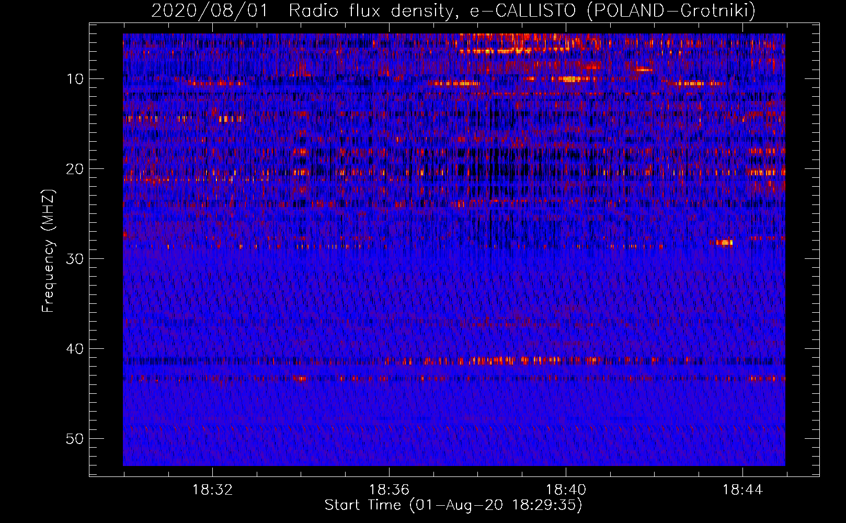The width and height of the screenshot is (846, 523).
Task: Click the 10 frequency tick label
Action: (75, 79)
